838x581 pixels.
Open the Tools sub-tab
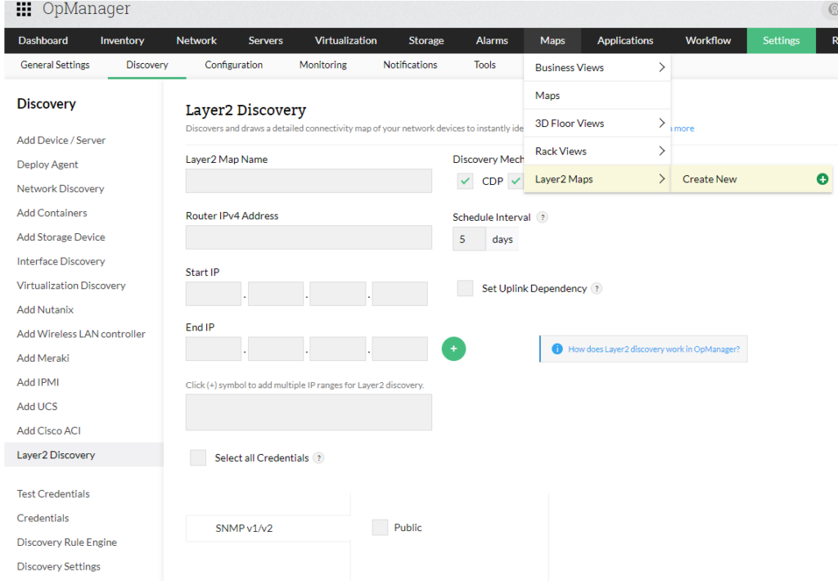[x=484, y=65]
